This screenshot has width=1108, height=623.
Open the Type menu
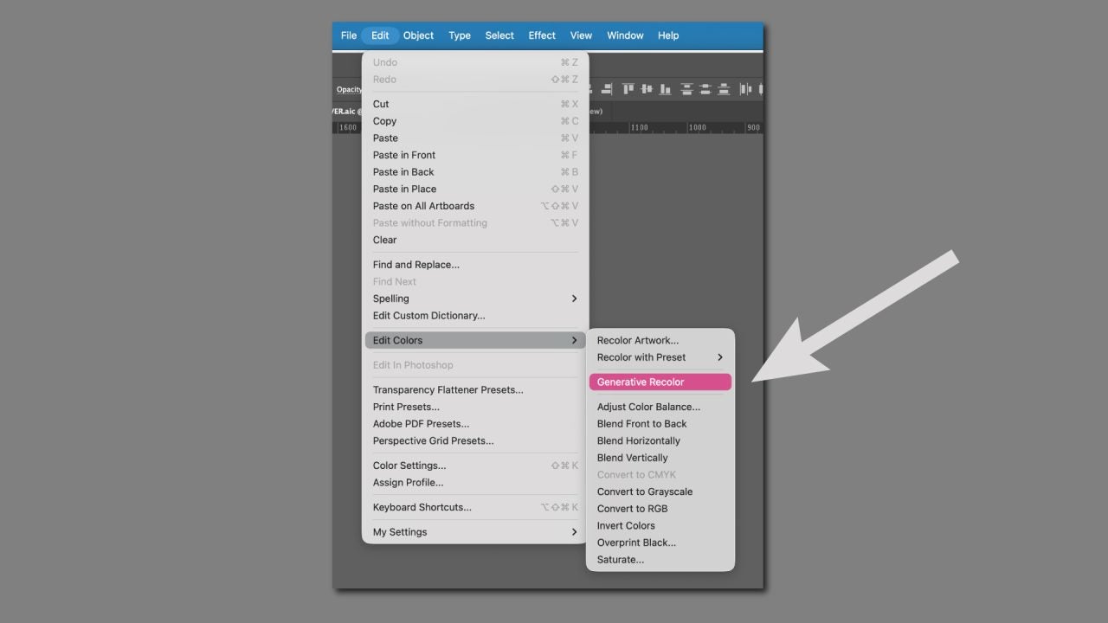tap(460, 35)
